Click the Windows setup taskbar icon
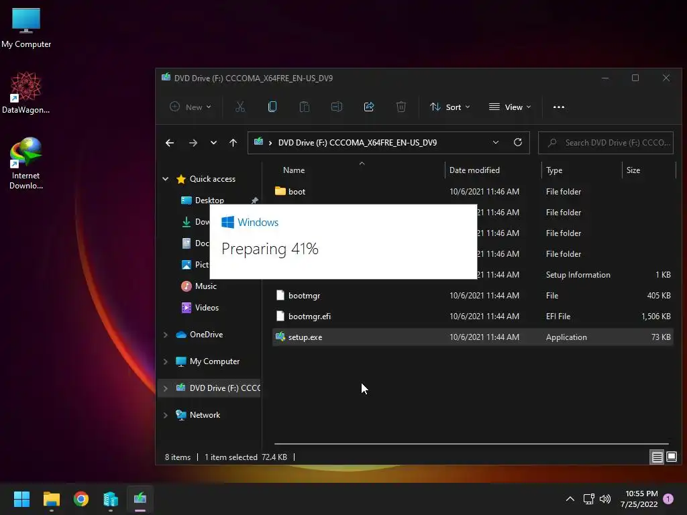Viewport: 687px width, 515px height. 140,499
